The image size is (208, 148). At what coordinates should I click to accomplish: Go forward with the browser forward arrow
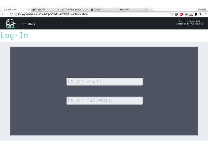pyautogui.click(x=7, y=14)
